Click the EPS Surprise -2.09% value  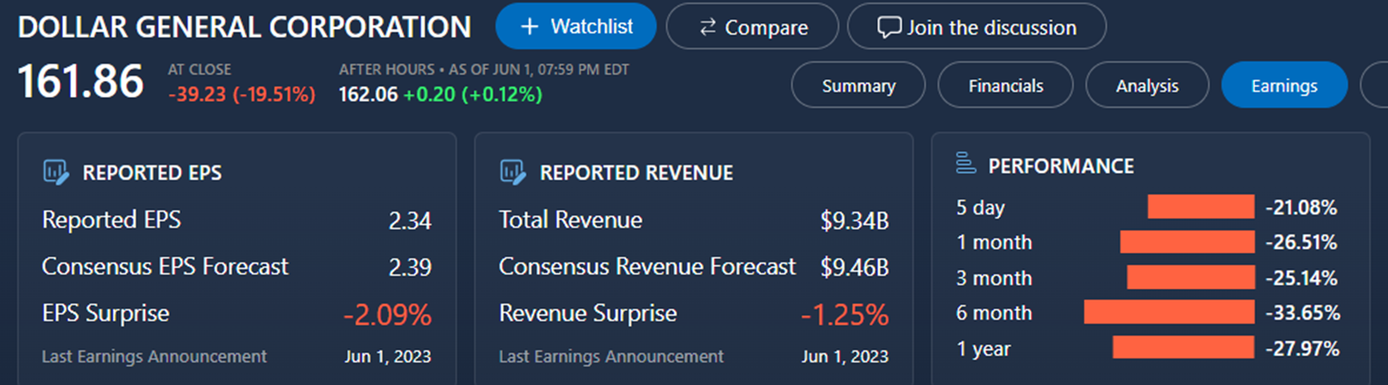[388, 314]
